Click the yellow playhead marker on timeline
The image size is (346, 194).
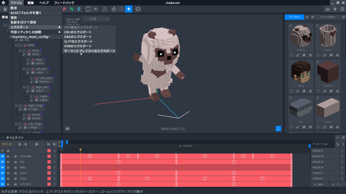tap(80, 150)
